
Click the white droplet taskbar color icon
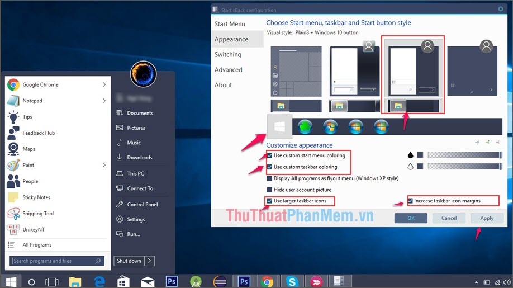pos(410,167)
